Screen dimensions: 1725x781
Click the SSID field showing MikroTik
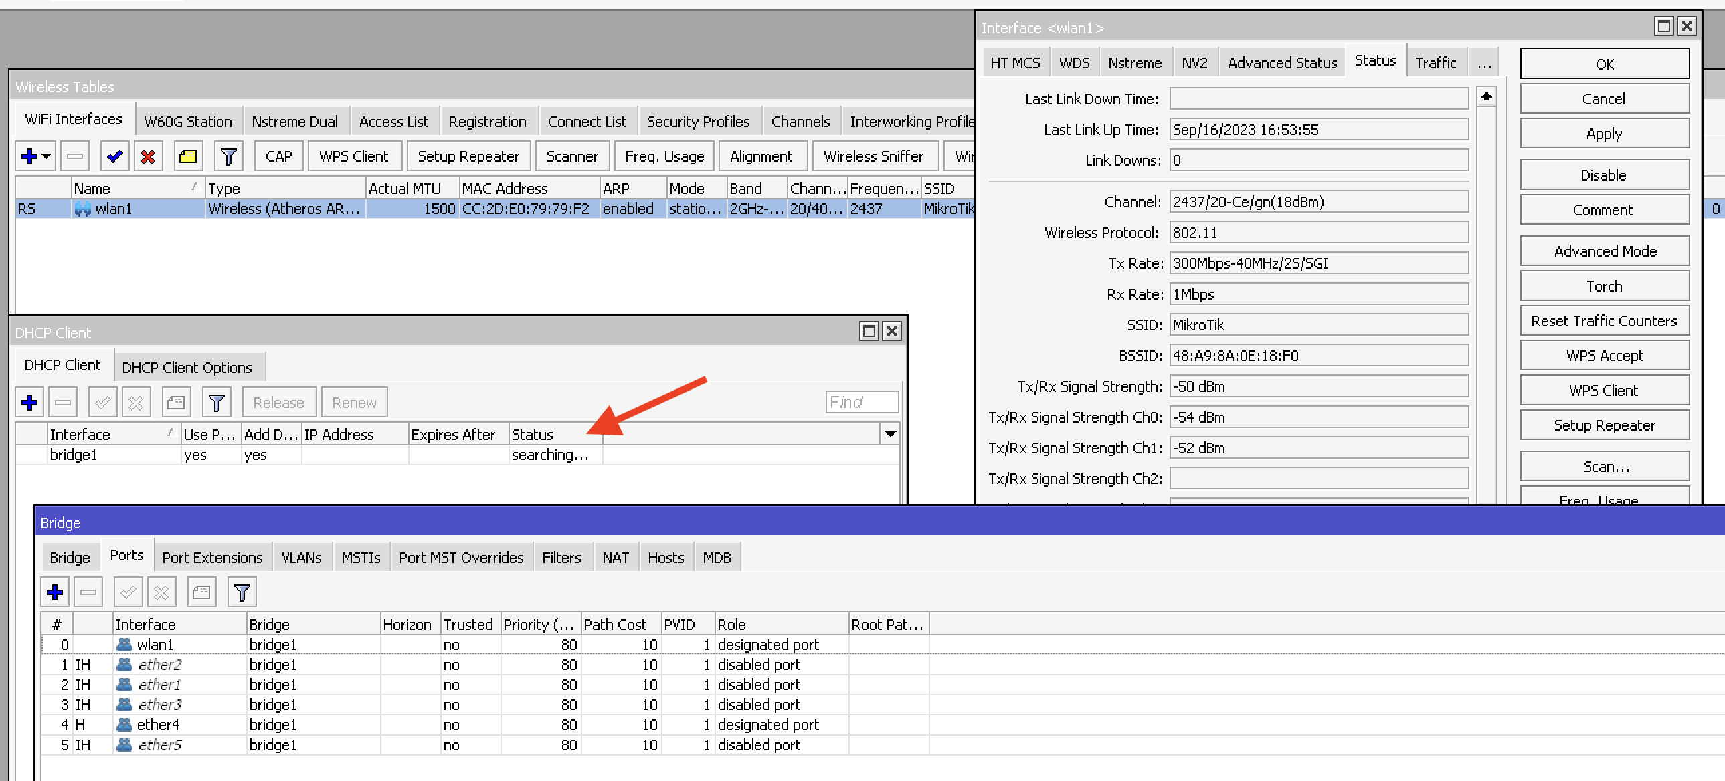(x=1319, y=325)
